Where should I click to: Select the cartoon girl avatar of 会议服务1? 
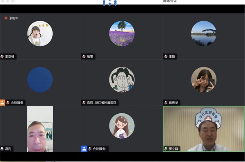click(x=122, y=126)
